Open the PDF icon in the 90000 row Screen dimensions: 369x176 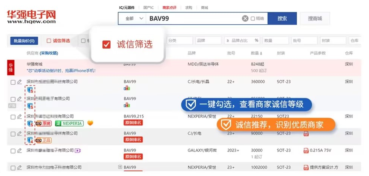pyautogui.click(x=306, y=134)
